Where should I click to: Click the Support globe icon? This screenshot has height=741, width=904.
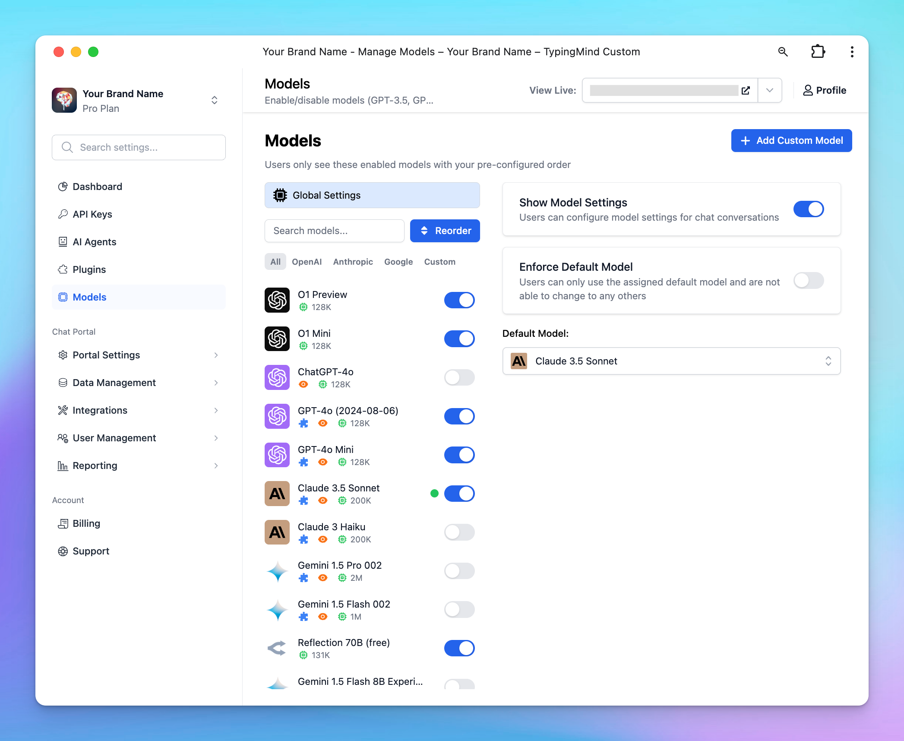[62, 551]
